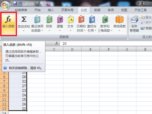Click the Save icon in quick access toolbar

click(x=14, y=4)
